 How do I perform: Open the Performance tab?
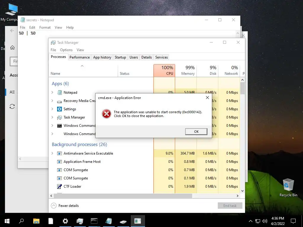80,57
